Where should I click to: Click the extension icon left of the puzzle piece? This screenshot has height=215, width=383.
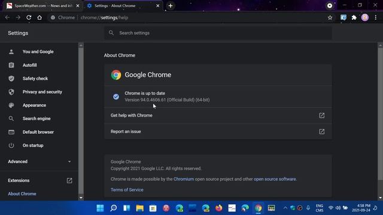point(344,17)
